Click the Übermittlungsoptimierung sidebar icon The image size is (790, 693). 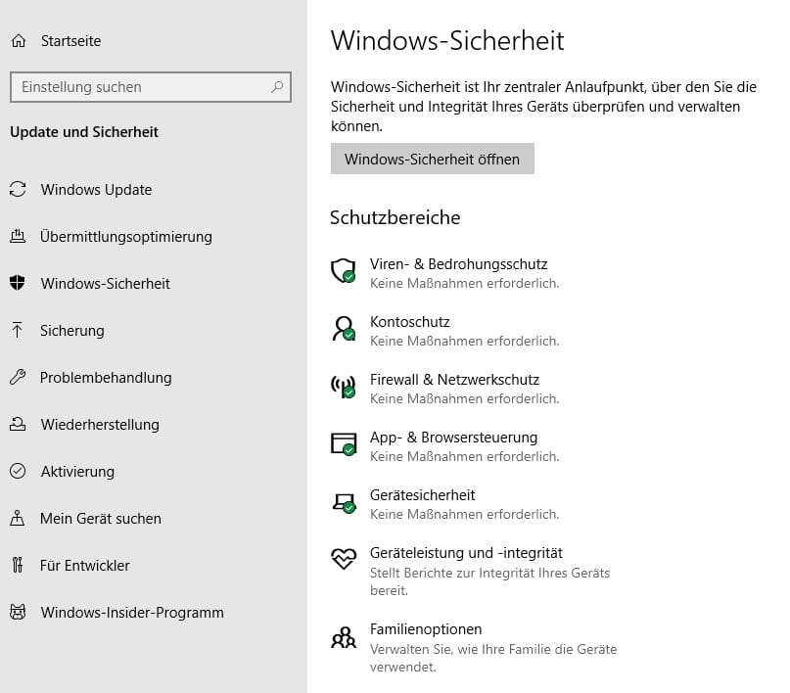pos(18,237)
